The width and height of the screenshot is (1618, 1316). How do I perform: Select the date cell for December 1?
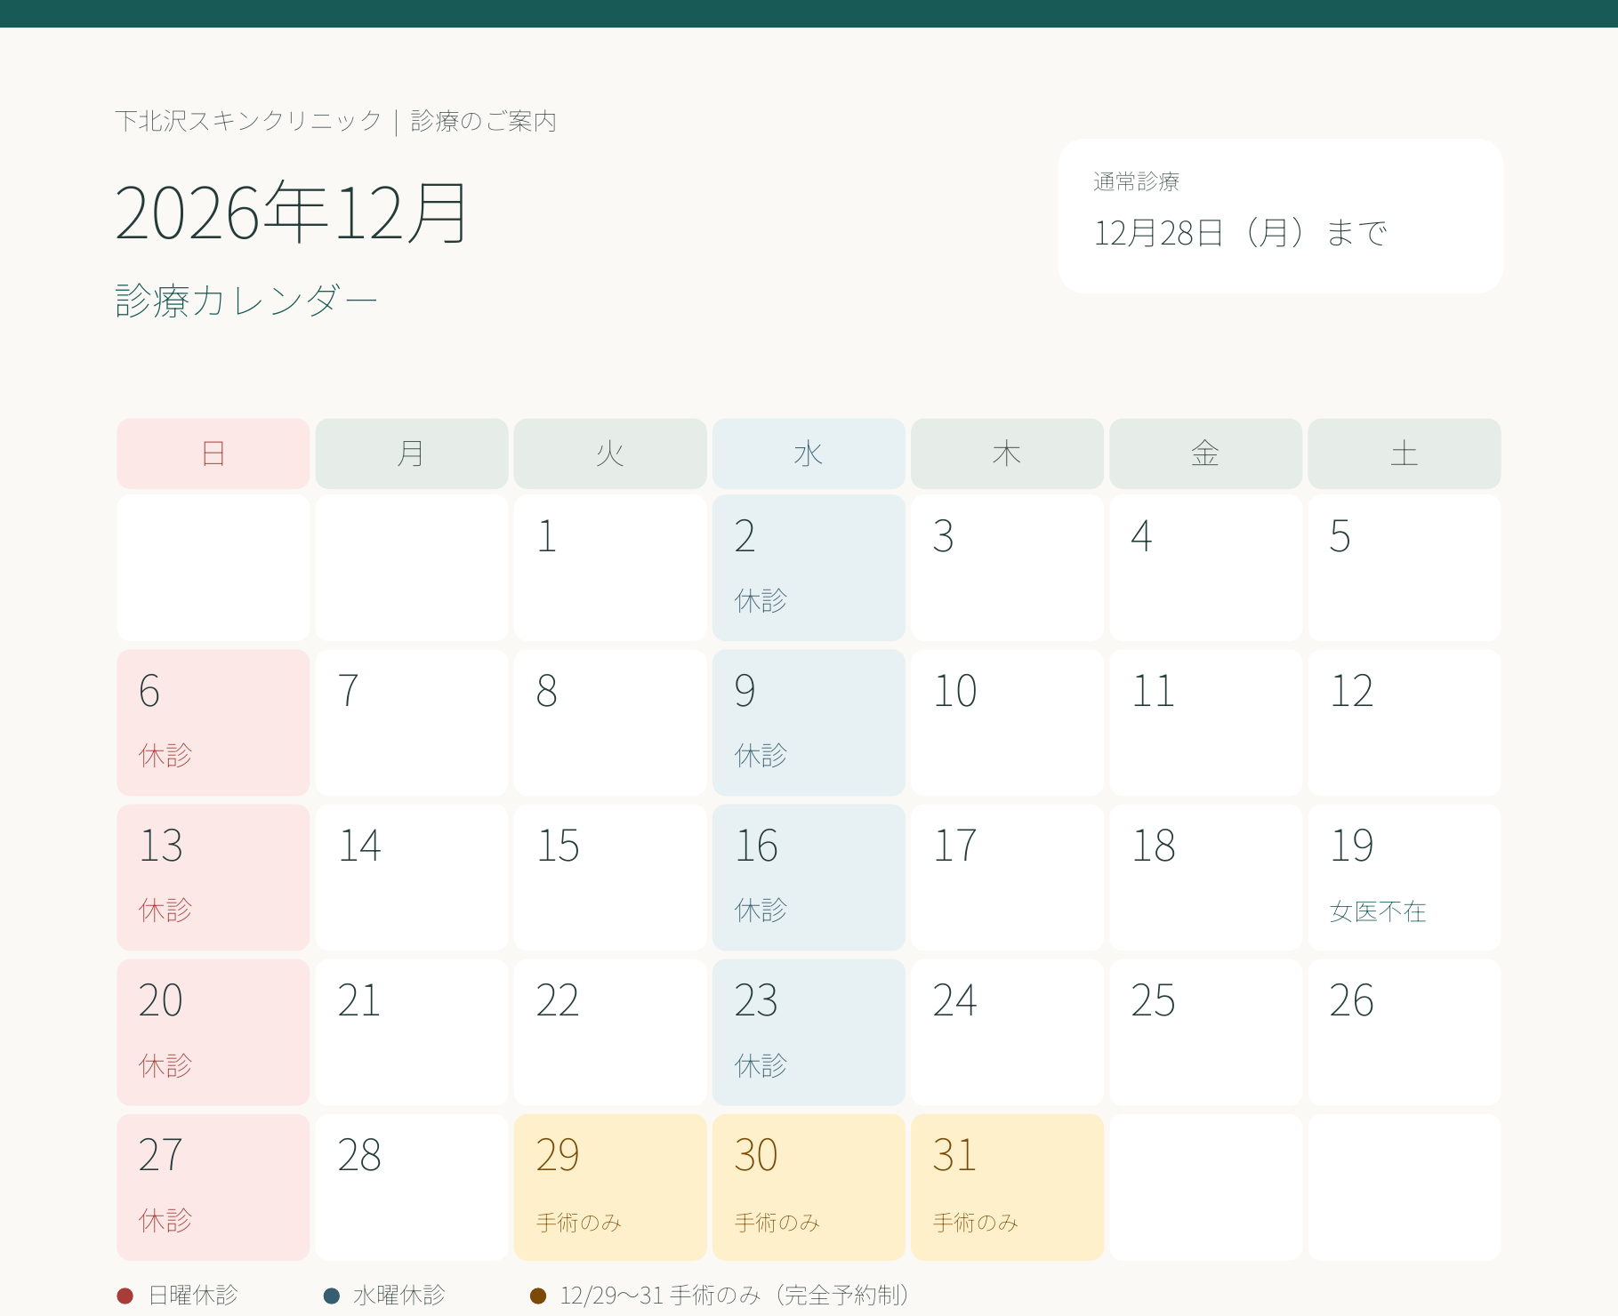click(x=610, y=567)
